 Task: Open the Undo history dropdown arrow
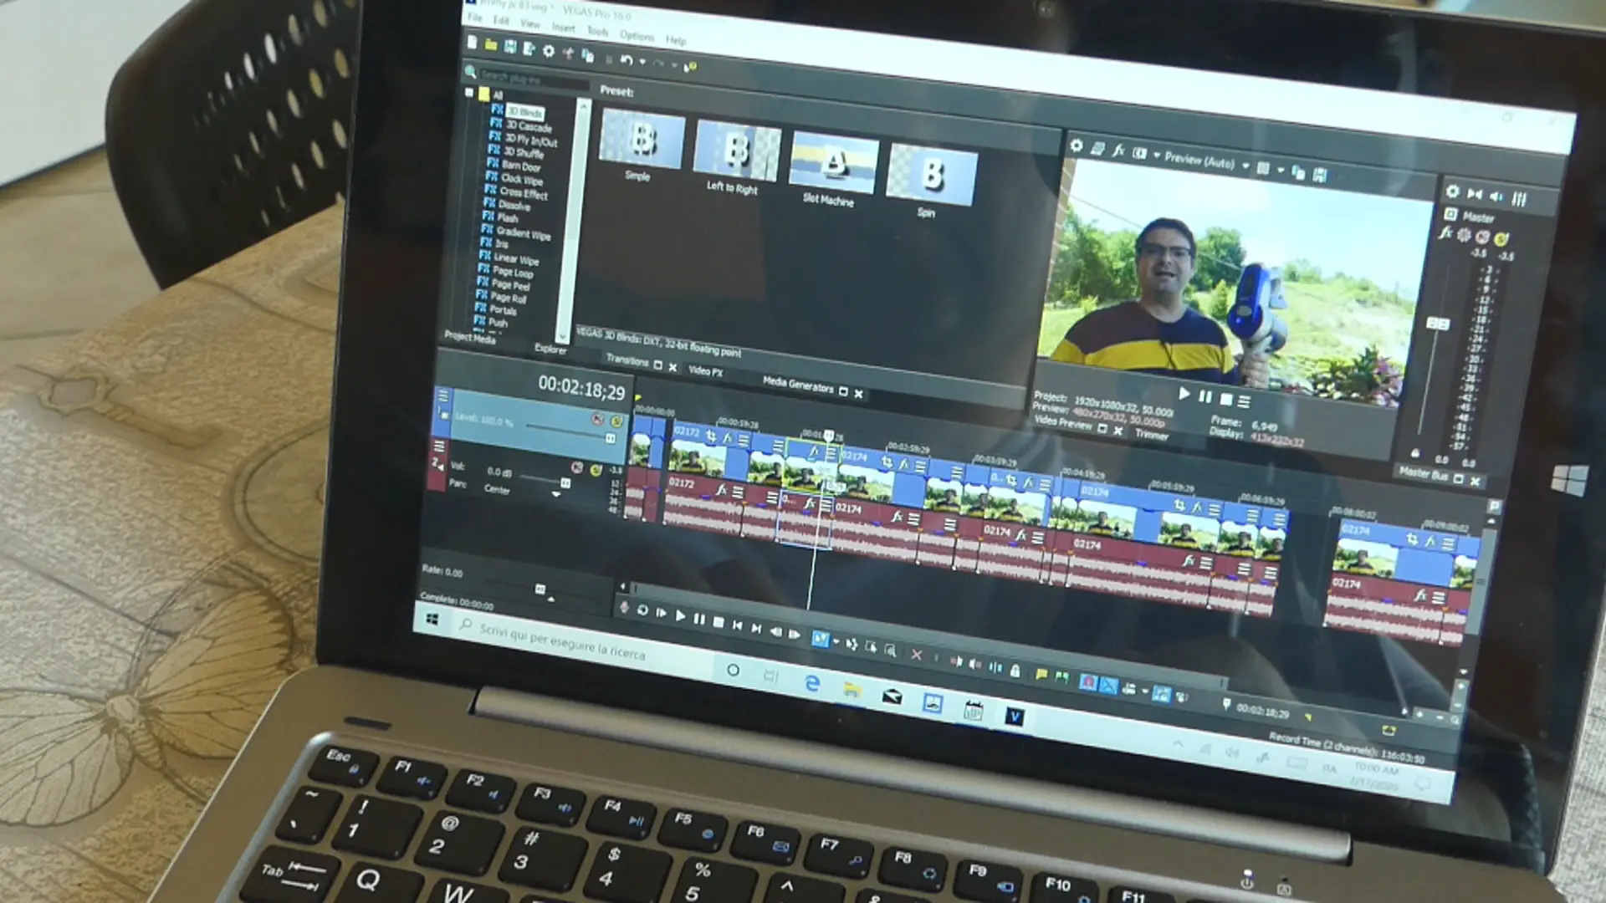[642, 62]
